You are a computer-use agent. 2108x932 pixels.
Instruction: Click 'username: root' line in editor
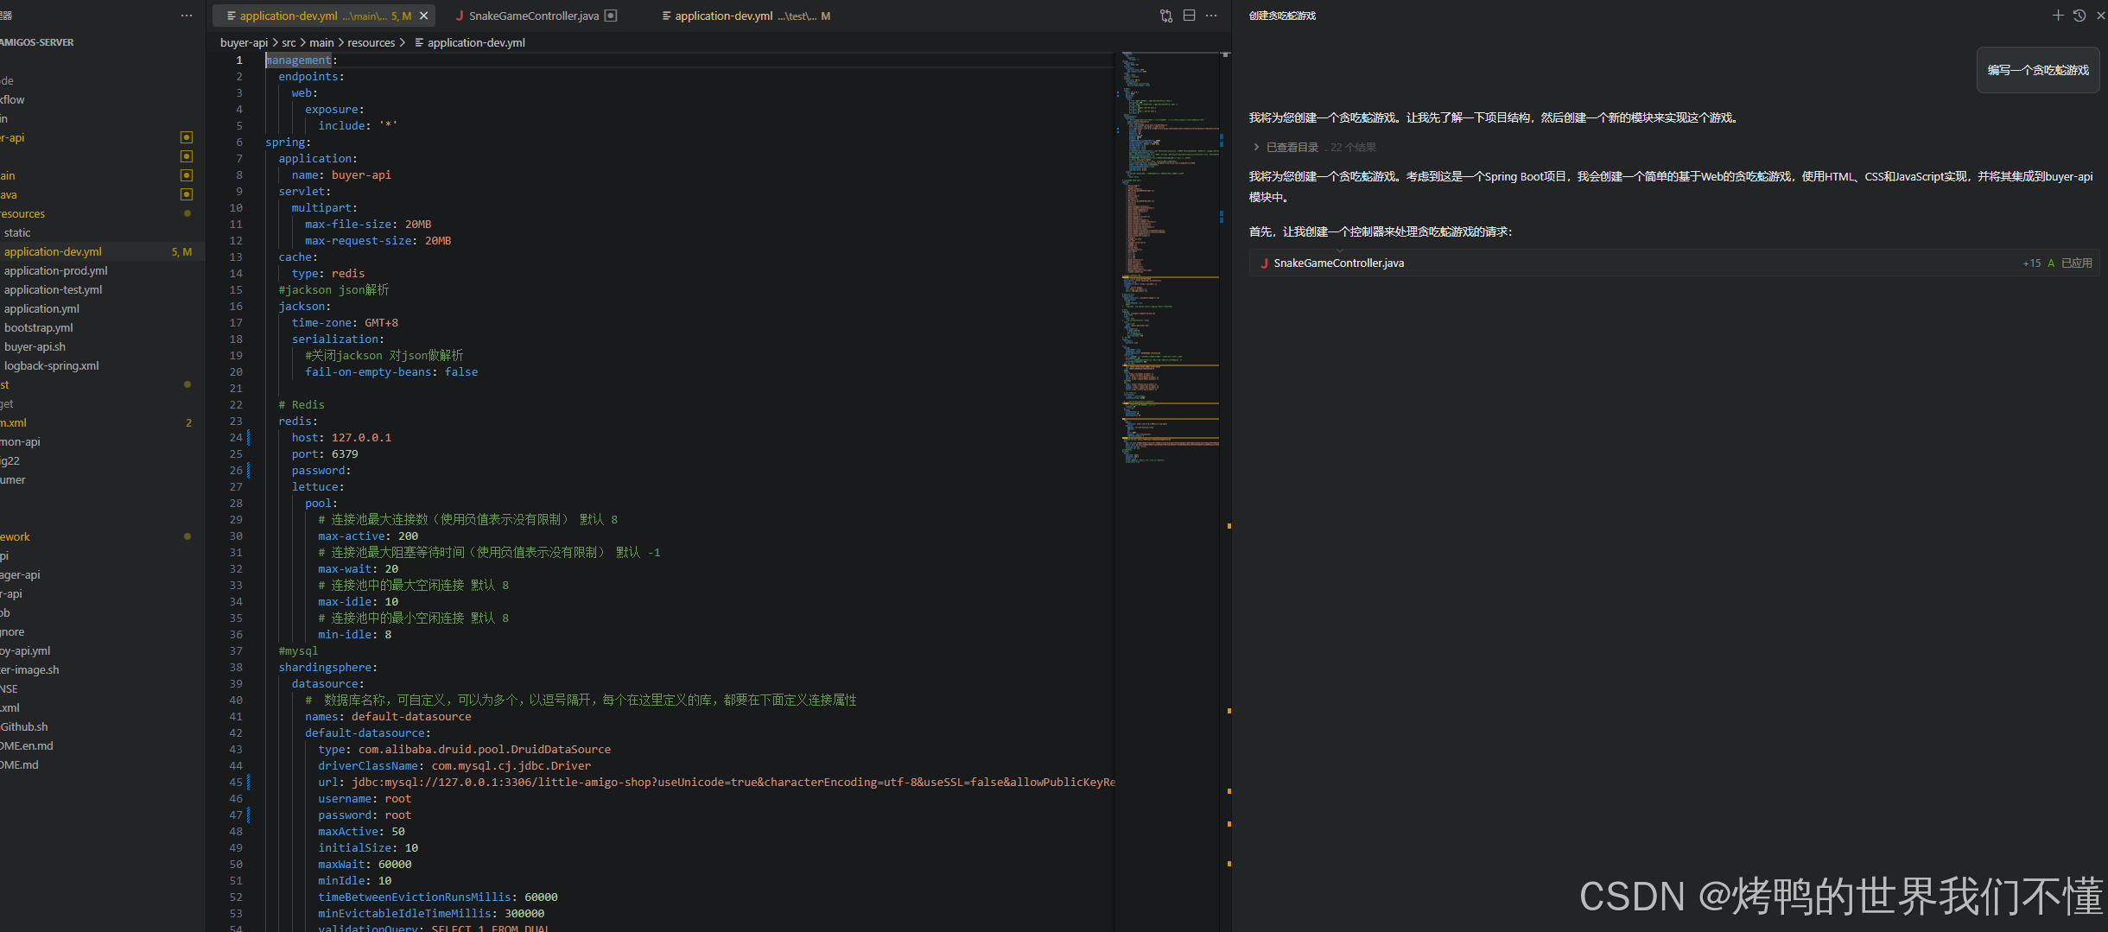(x=365, y=799)
